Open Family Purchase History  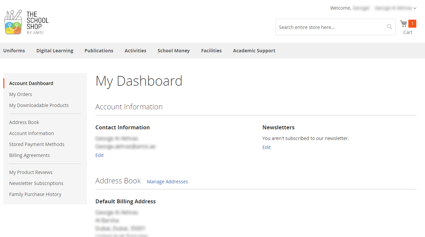[x=35, y=194]
